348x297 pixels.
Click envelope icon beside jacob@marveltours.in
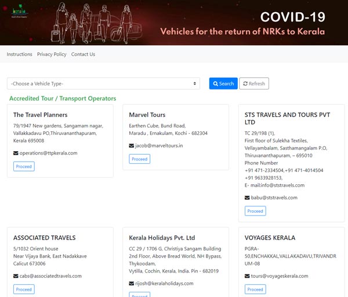click(132, 146)
